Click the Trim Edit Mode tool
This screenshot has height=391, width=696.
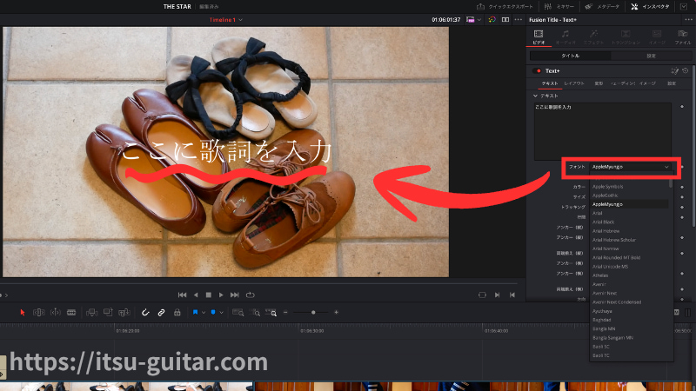click(x=39, y=313)
